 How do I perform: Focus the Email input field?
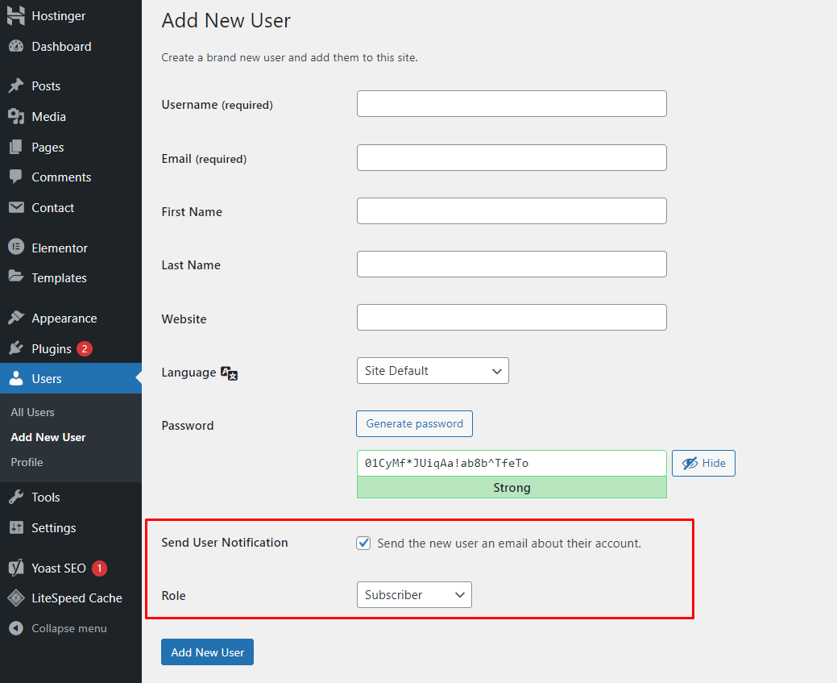[x=512, y=158]
